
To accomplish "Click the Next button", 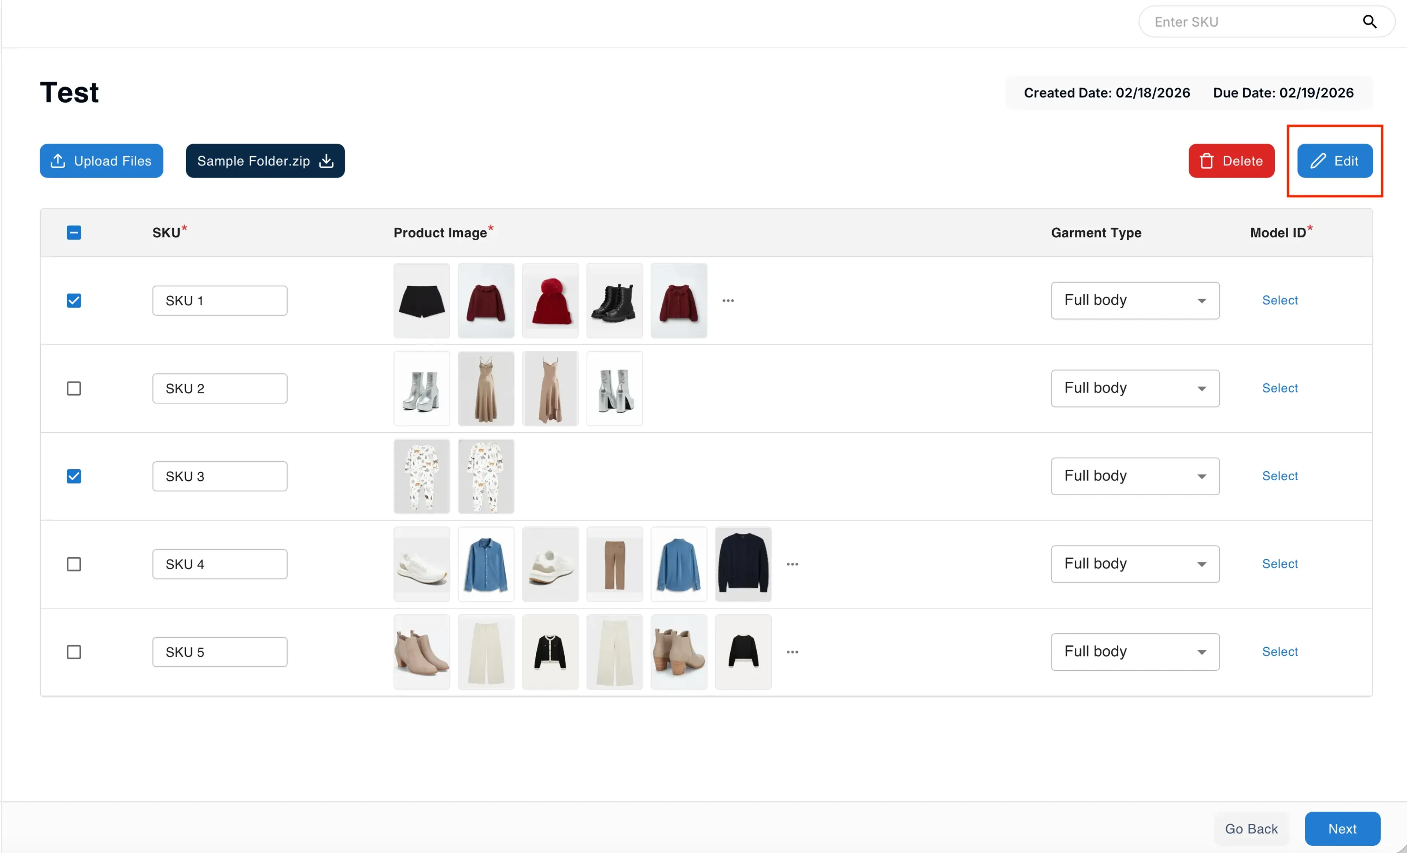I will [x=1343, y=828].
